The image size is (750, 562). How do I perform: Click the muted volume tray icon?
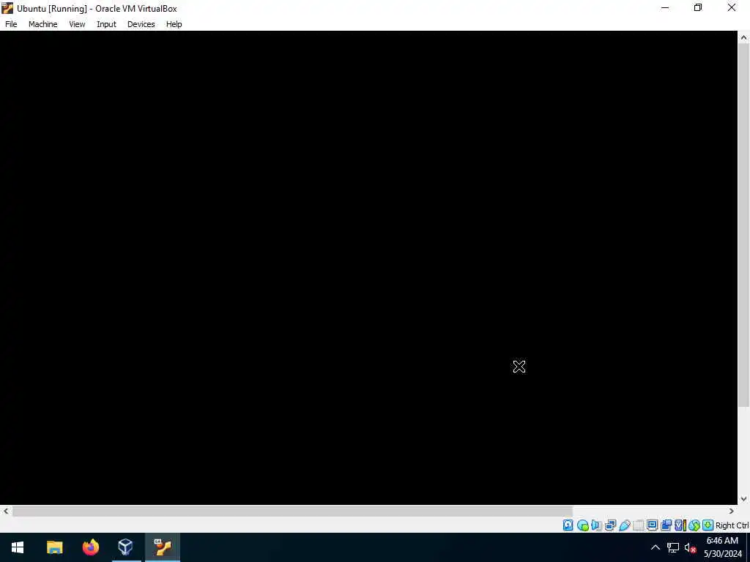tap(690, 547)
